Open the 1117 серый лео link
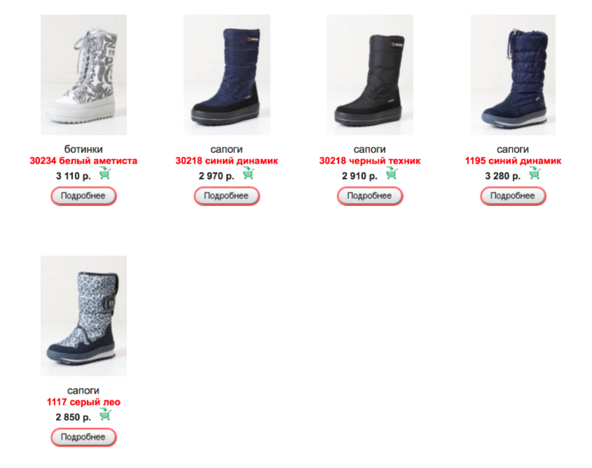The image size is (592, 468). pyautogui.click(x=84, y=402)
